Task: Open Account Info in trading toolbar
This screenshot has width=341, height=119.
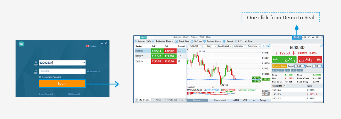Action: (143, 41)
